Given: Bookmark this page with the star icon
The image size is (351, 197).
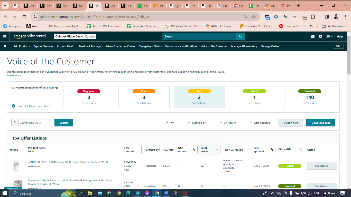Looking at the screenshot, I should pyautogui.click(x=254, y=17).
